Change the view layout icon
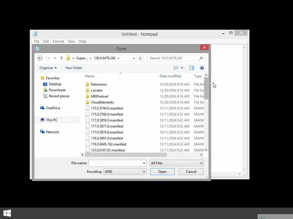The image size is (293, 219). coord(176,68)
